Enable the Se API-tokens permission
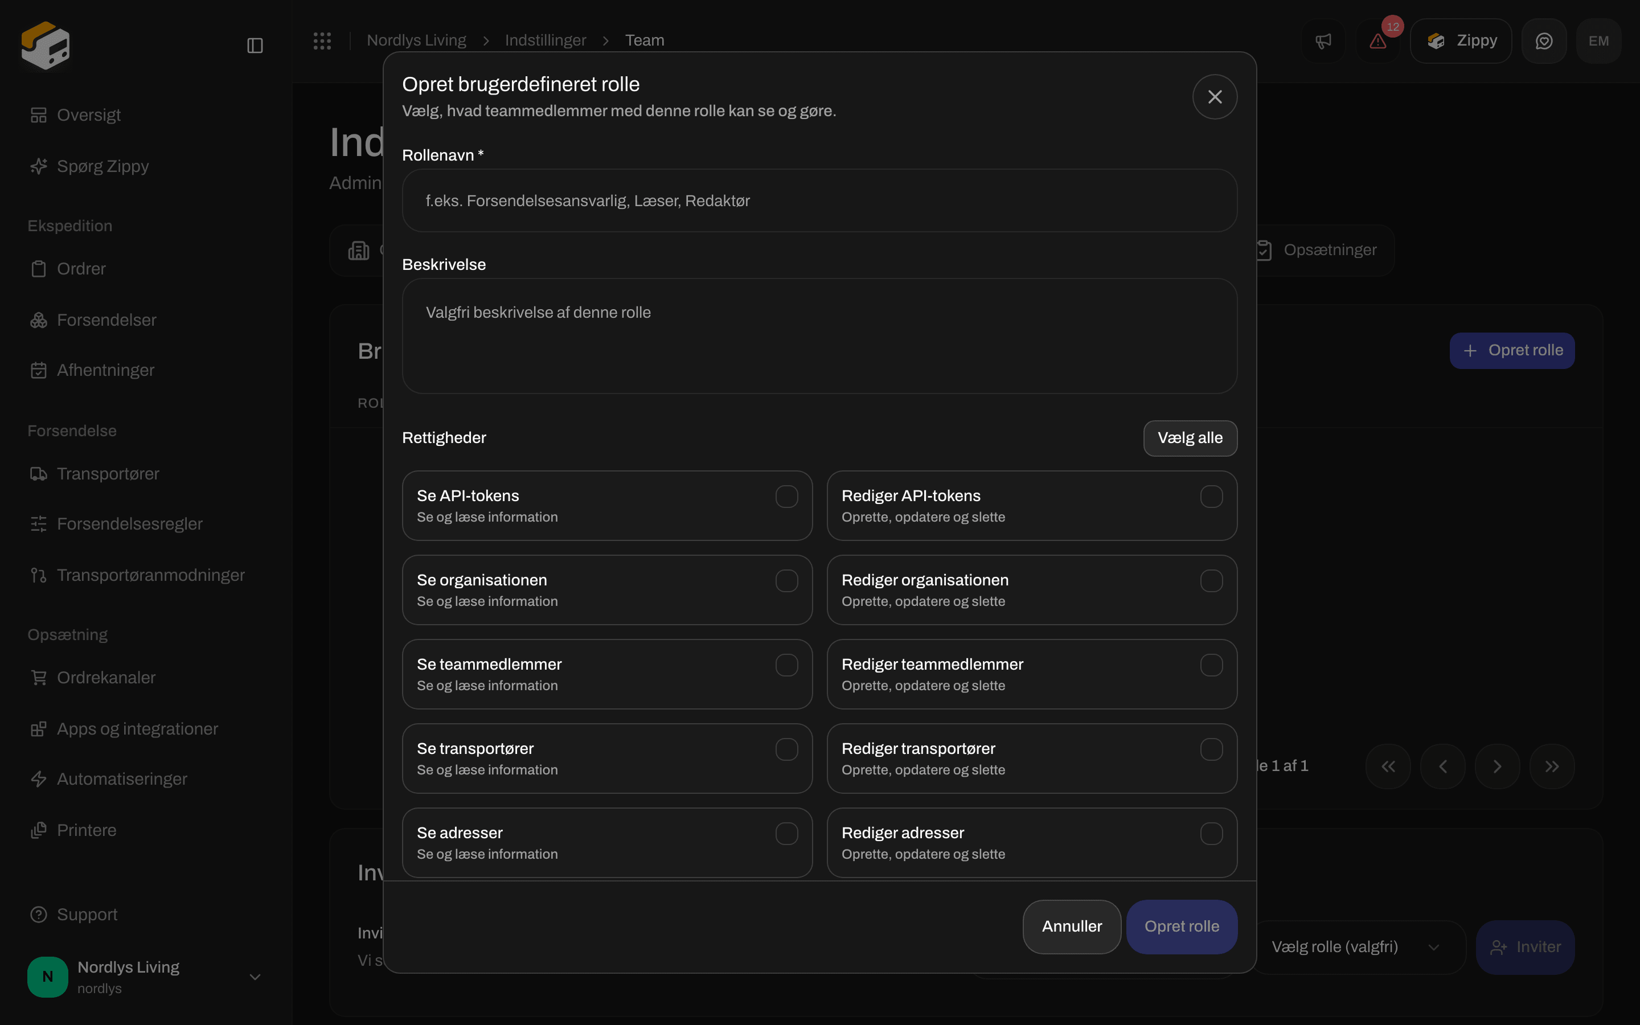The height and width of the screenshot is (1025, 1640). point(786,497)
